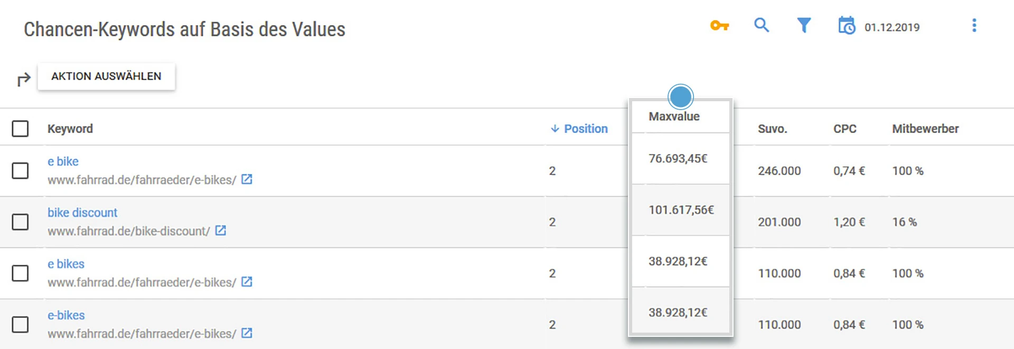Open the search magnifier icon

[x=762, y=25]
